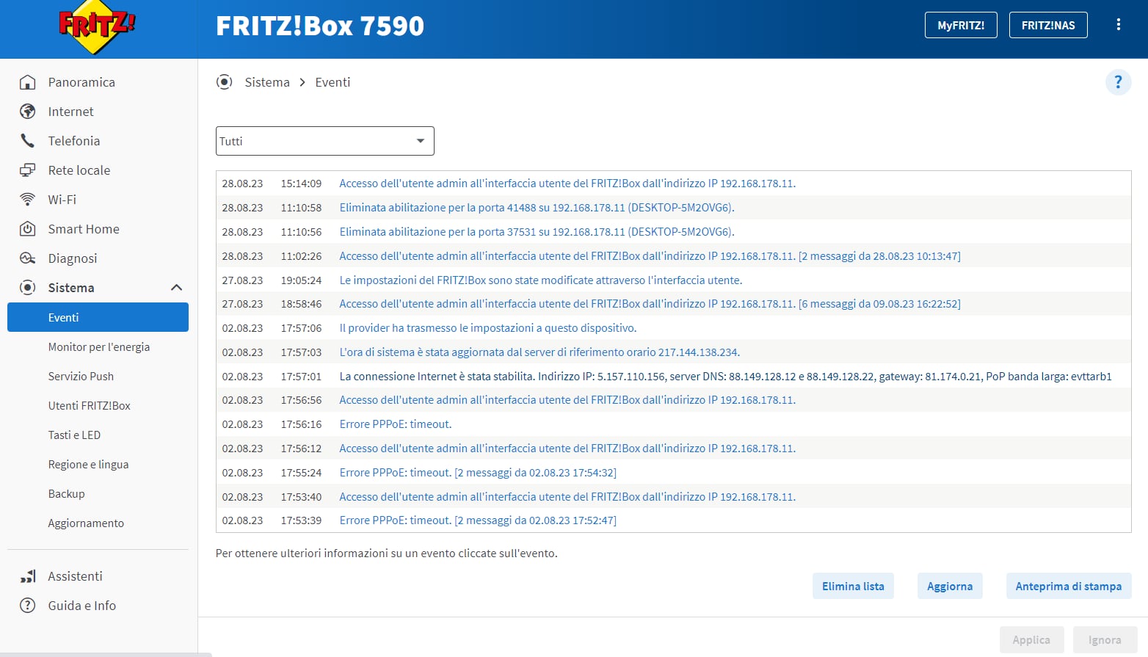Open the 11:02:26 admin access event

650,256
